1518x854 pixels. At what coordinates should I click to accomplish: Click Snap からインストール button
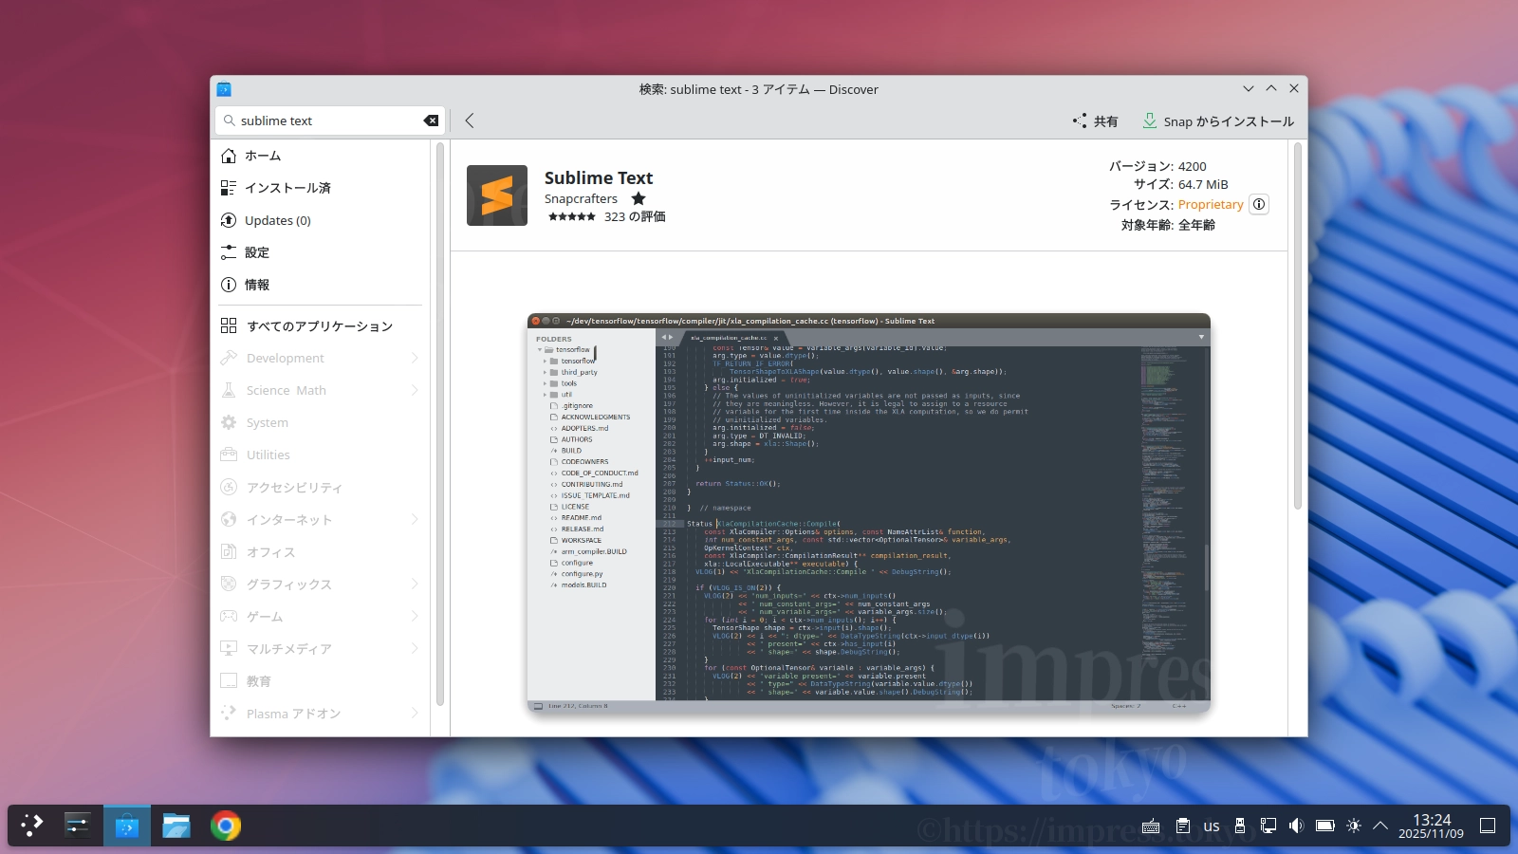(x=1217, y=121)
